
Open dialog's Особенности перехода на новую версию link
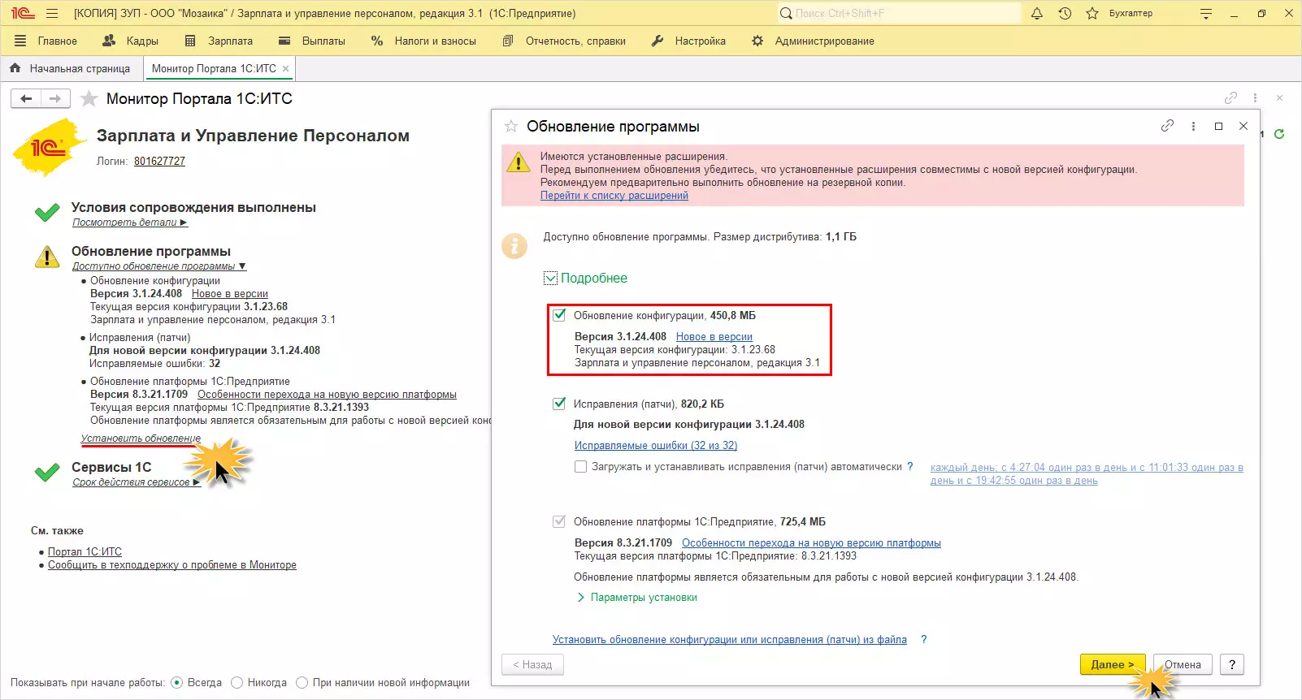[x=811, y=543]
